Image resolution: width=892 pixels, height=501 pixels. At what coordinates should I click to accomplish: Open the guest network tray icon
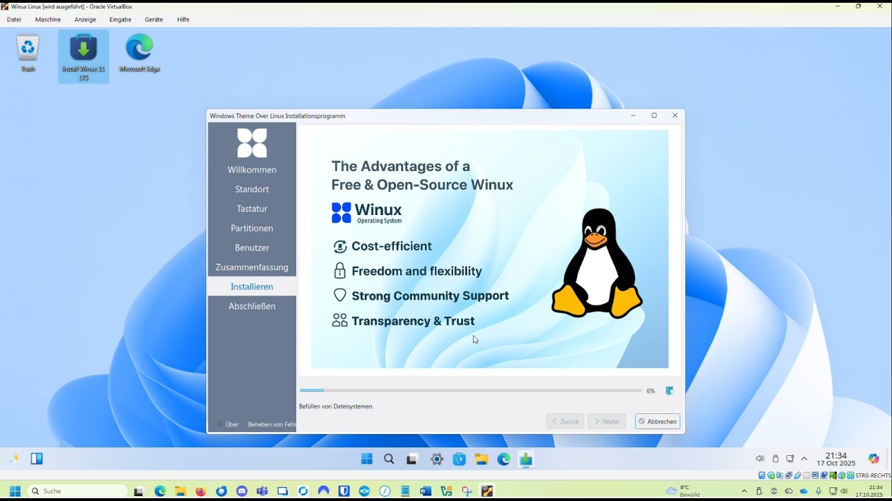click(790, 459)
